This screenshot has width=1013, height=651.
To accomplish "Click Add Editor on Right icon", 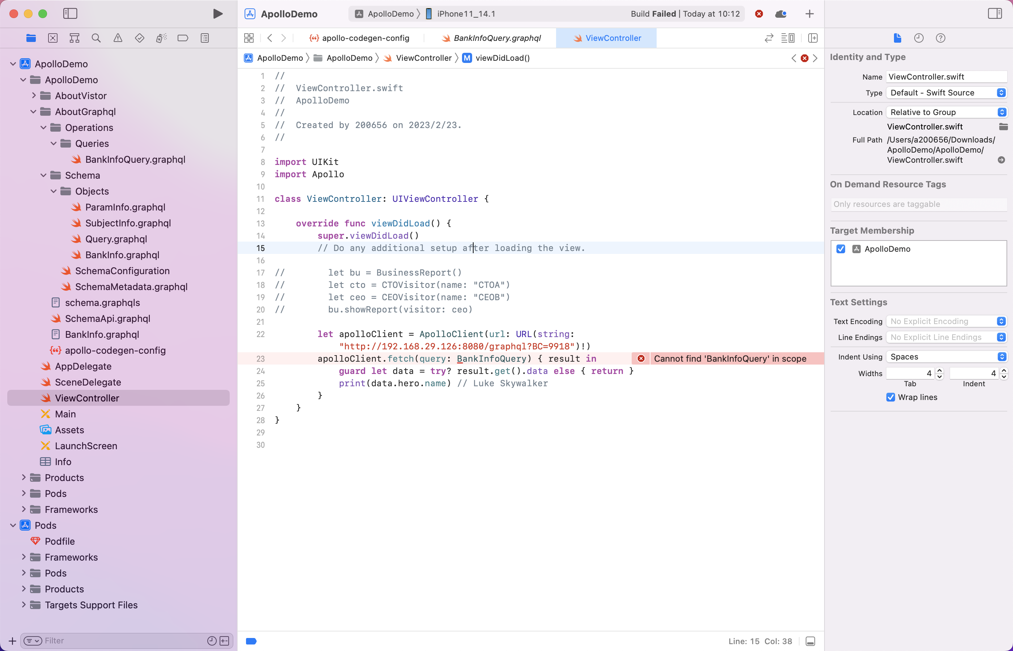I will (x=813, y=38).
